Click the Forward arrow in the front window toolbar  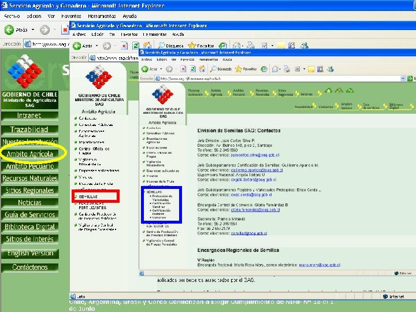click(x=169, y=69)
